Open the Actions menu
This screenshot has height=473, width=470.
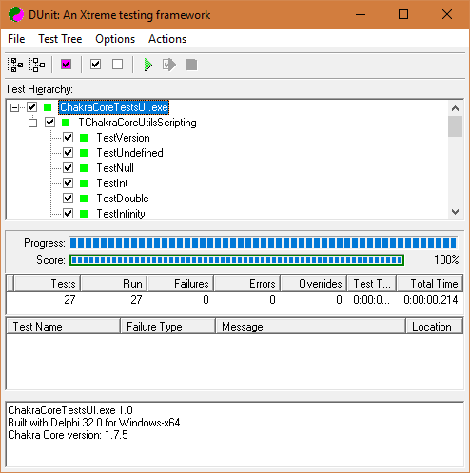pyautogui.click(x=167, y=39)
